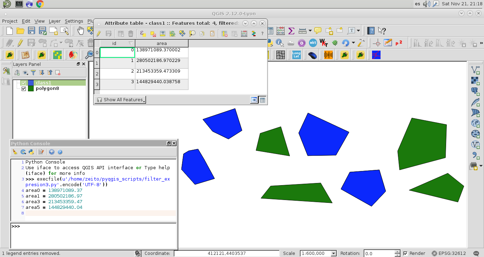Viewport: 484px width, 257px height.
Task: Toggle visibility checkbox of class1 layer
Action: [24, 83]
